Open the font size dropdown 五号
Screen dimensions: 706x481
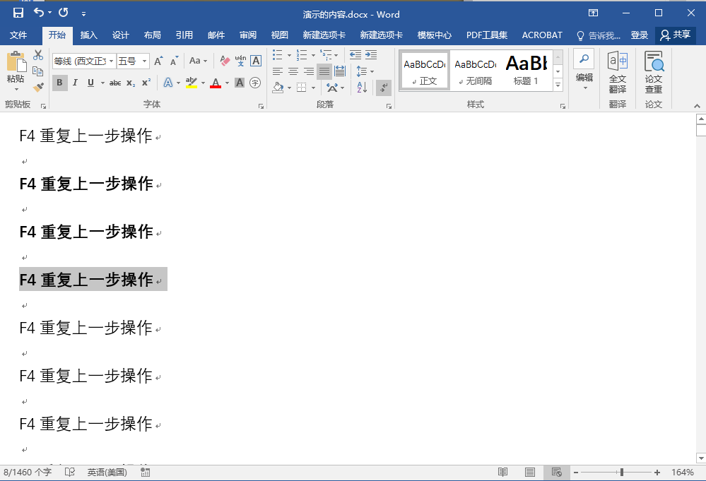pos(133,61)
